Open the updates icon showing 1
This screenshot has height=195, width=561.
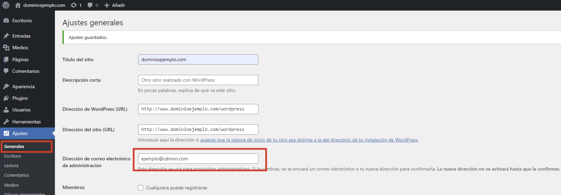[x=73, y=5]
